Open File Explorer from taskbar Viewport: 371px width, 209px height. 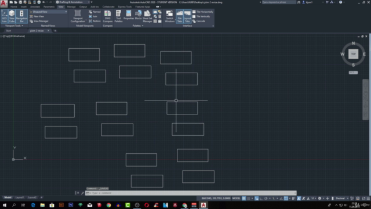[42, 205]
